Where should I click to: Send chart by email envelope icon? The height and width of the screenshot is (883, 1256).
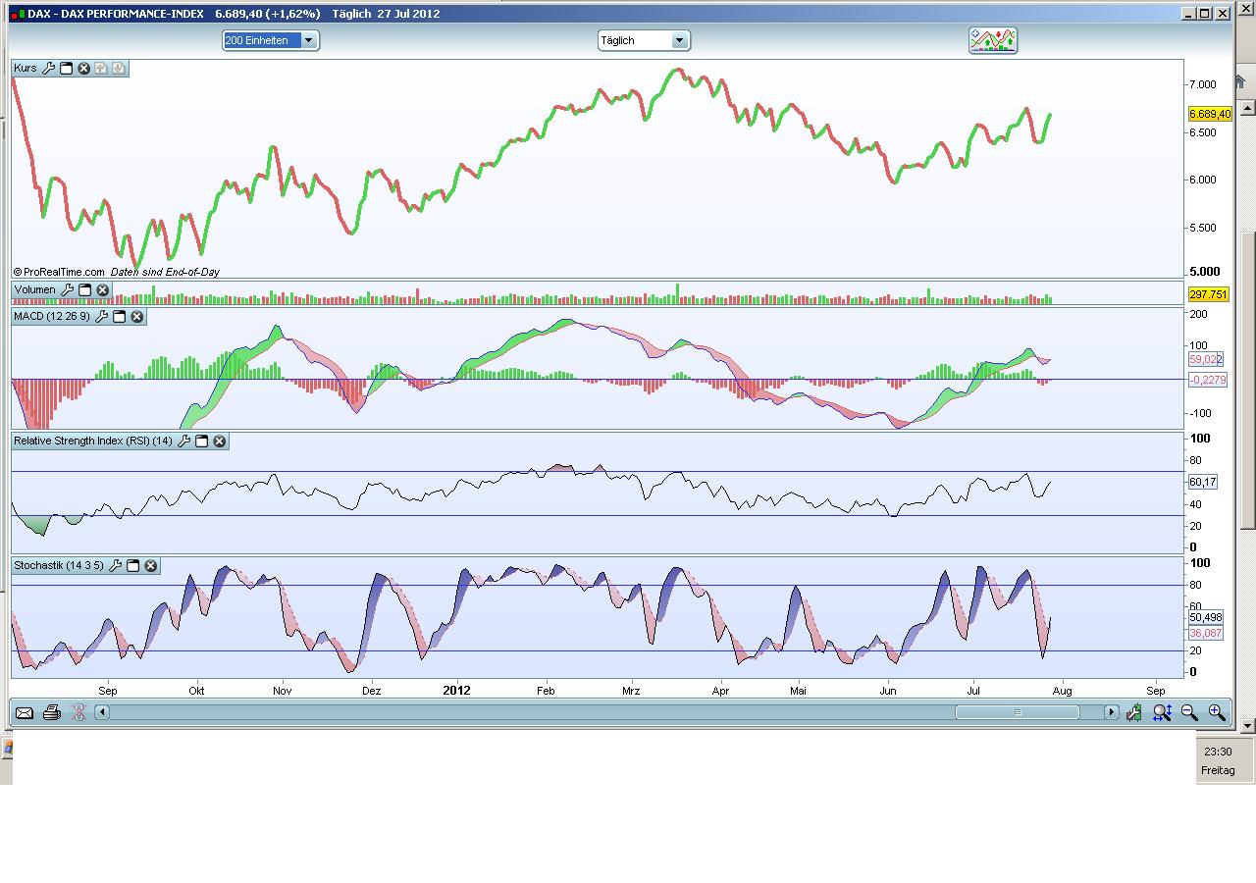click(x=25, y=713)
